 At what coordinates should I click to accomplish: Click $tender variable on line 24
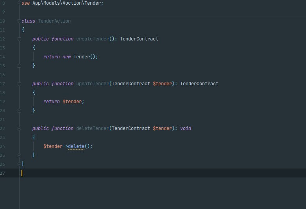click(53, 146)
